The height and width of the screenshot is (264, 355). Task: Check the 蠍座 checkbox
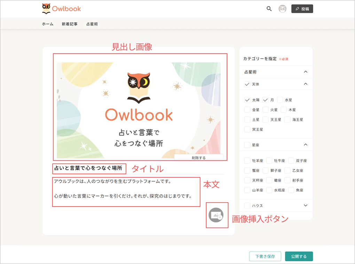point(269,180)
